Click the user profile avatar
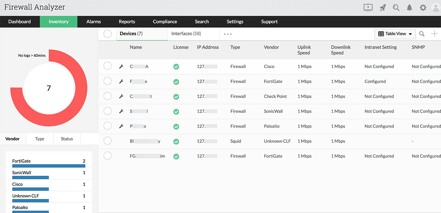The image size is (441, 213). [x=435, y=7]
